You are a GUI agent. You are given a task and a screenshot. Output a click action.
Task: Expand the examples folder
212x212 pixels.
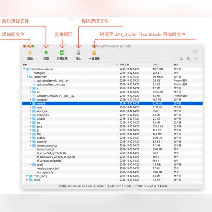click(30, 115)
